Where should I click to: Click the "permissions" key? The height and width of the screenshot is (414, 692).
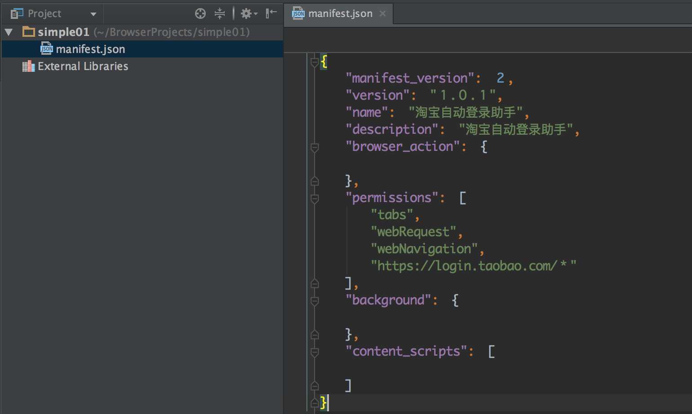point(392,198)
